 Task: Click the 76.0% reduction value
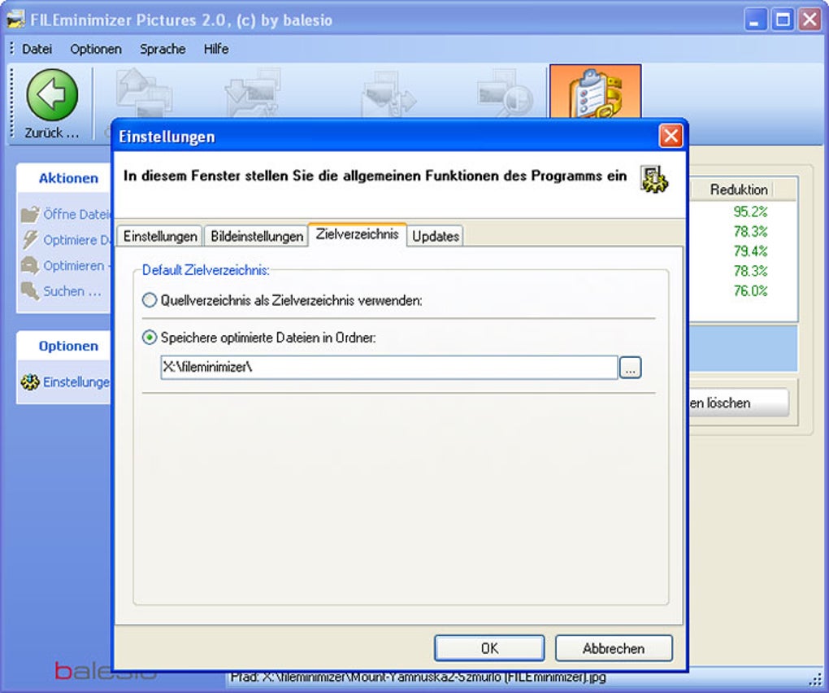pos(750,291)
